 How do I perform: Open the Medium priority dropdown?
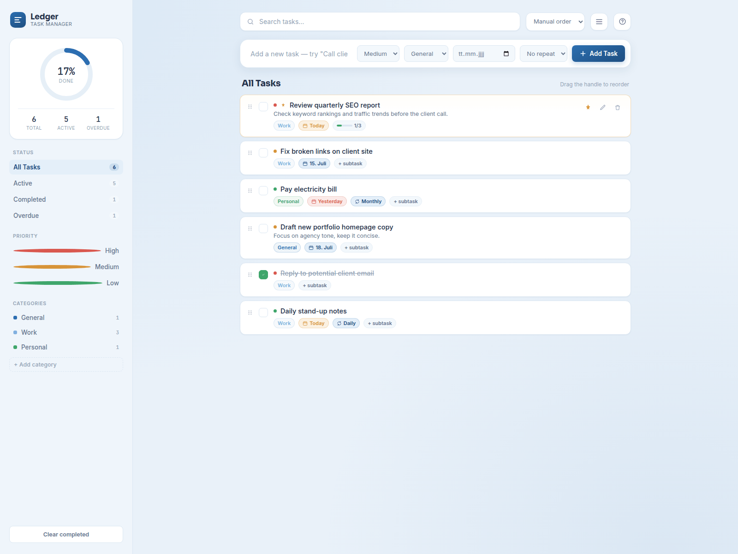(x=378, y=54)
